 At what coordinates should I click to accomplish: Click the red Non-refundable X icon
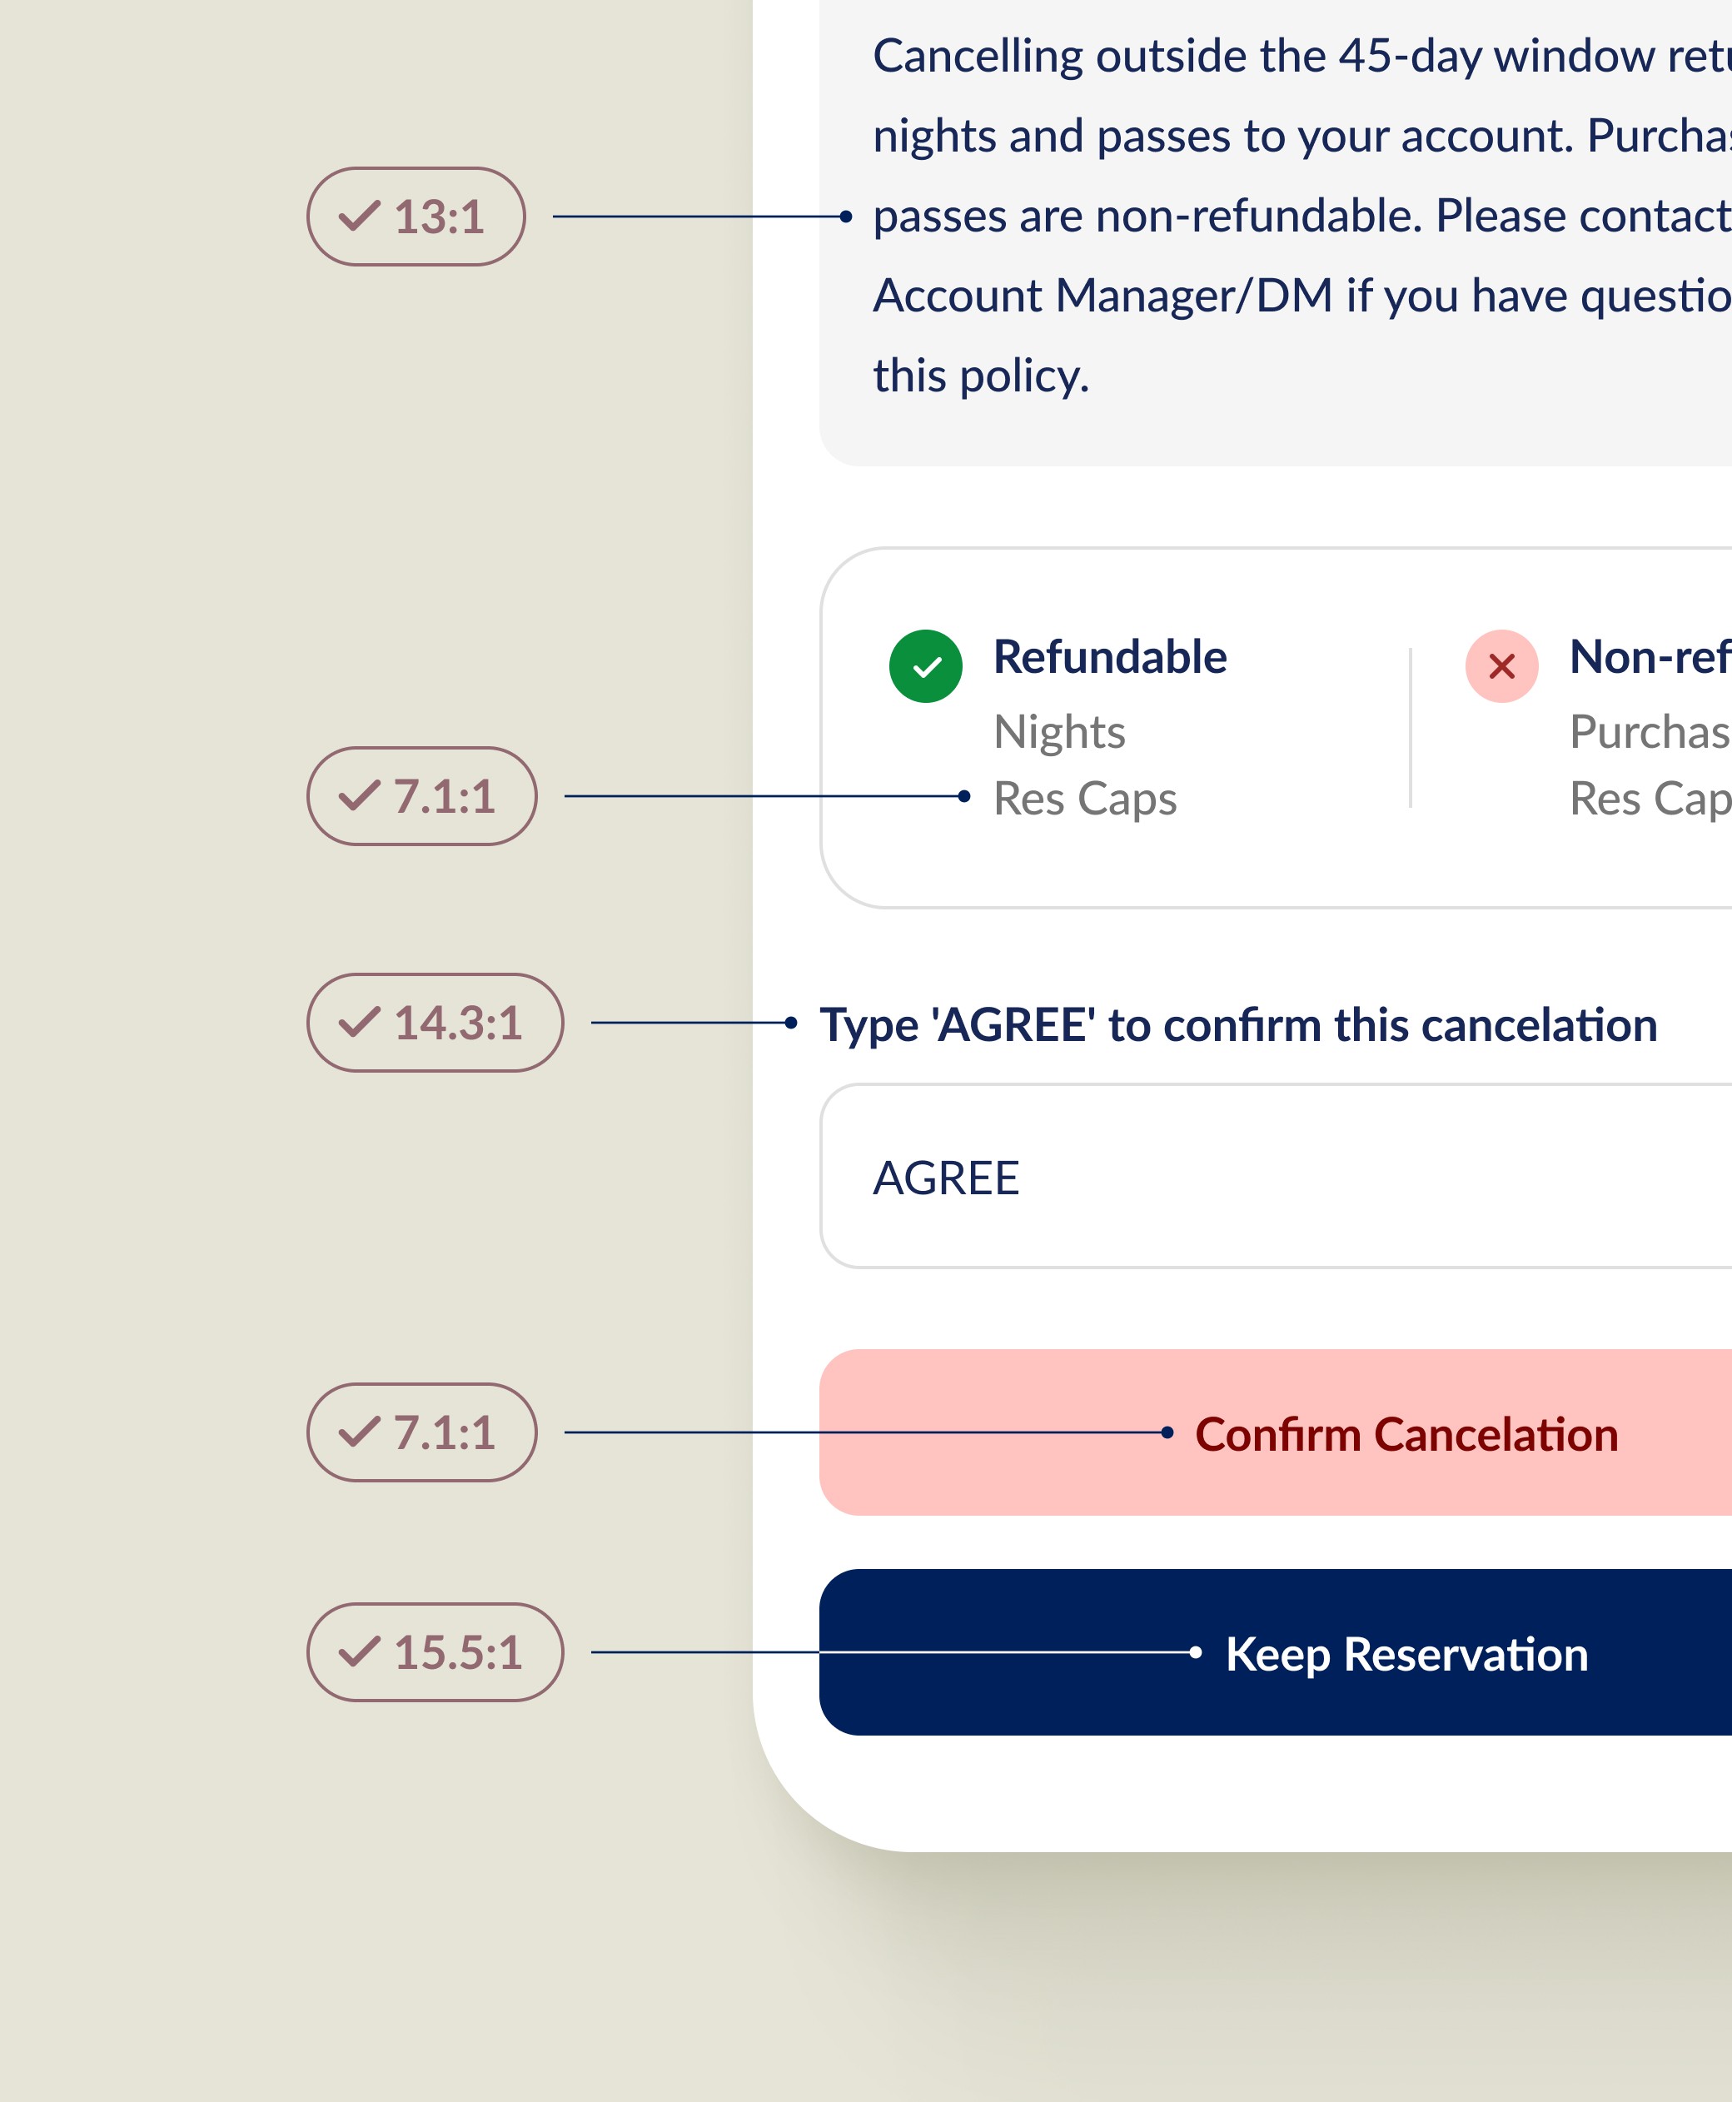(1501, 666)
